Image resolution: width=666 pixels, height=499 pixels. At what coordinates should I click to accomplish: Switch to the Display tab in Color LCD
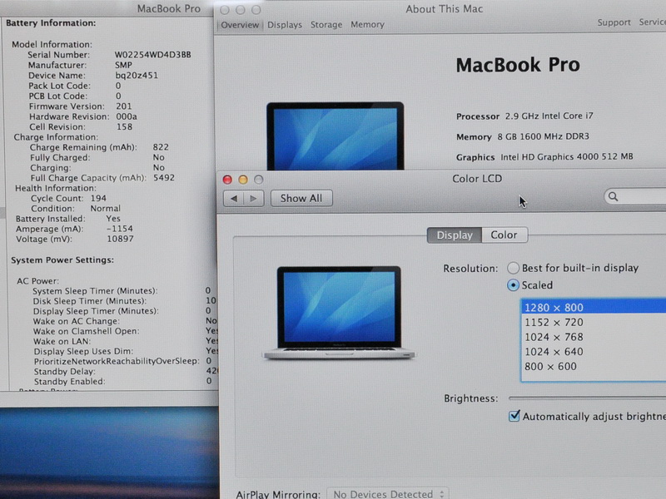pyautogui.click(x=455, y=235)
